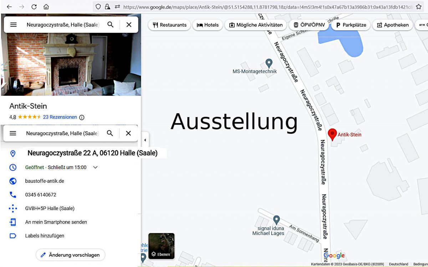The height and width of the screenshot is (267, 428).
Task: Click Geöffnet · Schließt um 15:00 text
Action: [56, 167]
